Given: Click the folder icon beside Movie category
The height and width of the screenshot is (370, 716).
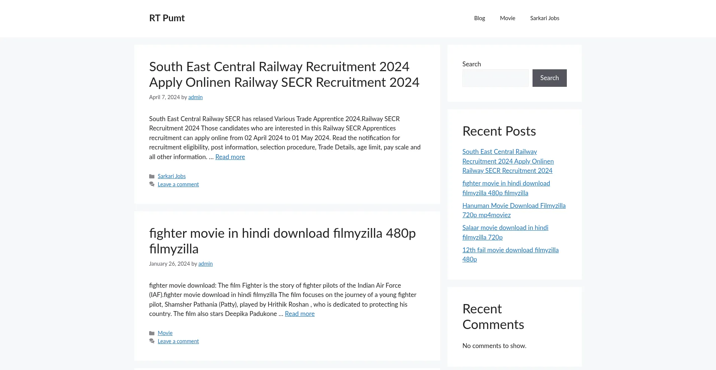Looking at the screenshot, I should pos(152,333).
